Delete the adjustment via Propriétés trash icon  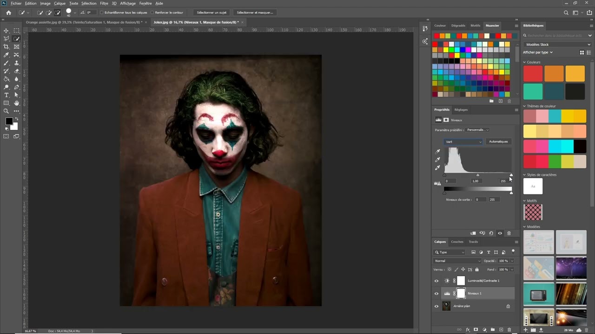509,233
